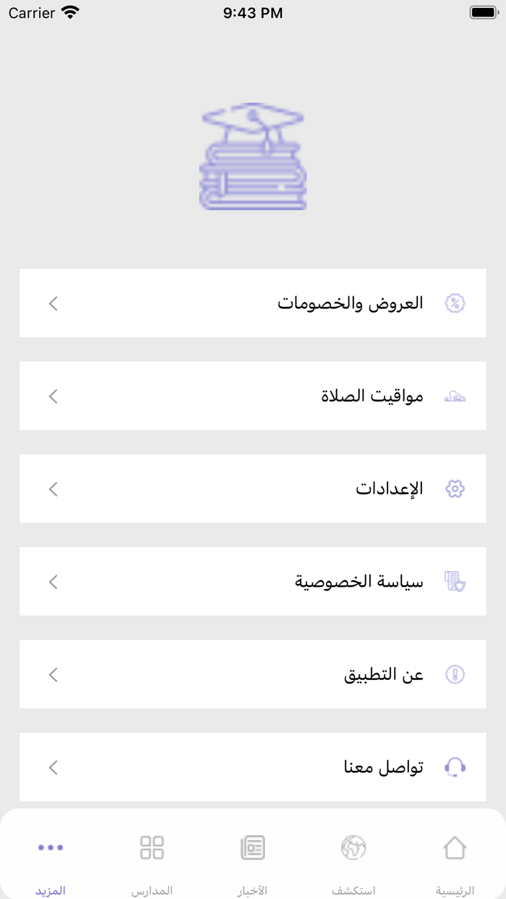
Task: Select the home icon for الرئيسية
Action: tap(454, 847)
